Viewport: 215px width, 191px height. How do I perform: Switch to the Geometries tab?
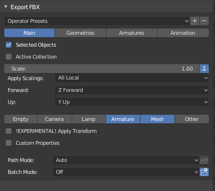click(x=80, y=33)
